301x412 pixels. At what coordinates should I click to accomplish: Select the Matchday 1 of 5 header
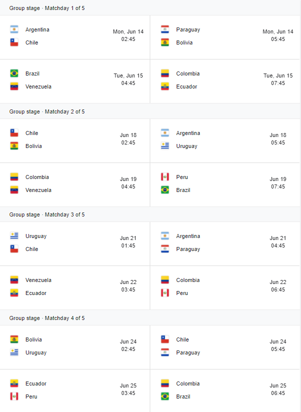150,8
